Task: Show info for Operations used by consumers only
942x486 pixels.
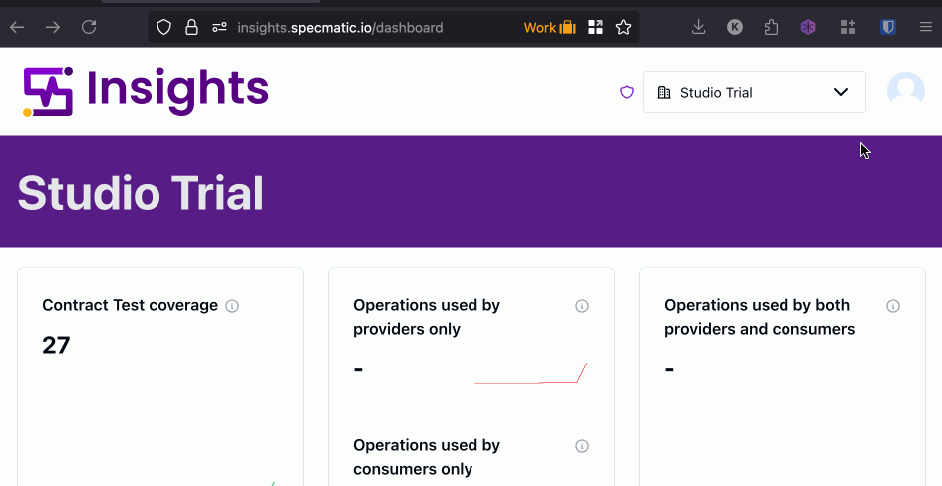Action: [582, 446]
